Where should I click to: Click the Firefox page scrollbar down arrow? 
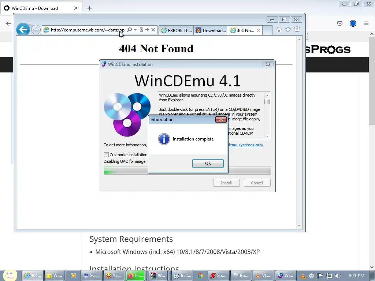(372, 267)
